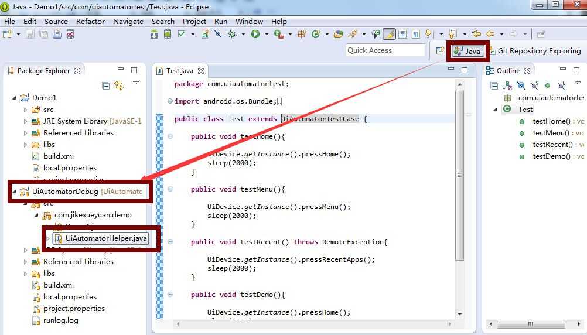587x335 pixels.
Task: Expand the src folder under Demo1
Action: [x=25, y=110]
